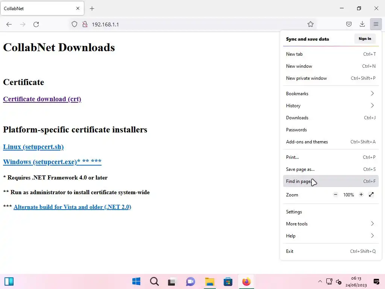Open Microsoft Store from taskbar
This screenshot has height=289, width=385.
tap(228, 281)
